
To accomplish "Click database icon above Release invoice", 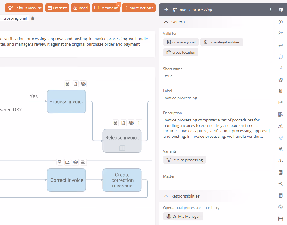I will 115,123.
